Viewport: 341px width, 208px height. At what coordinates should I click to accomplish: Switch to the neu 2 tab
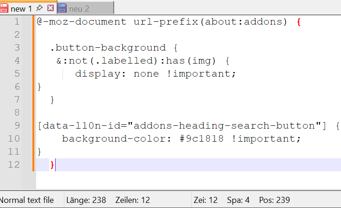(x=79, y=9)
